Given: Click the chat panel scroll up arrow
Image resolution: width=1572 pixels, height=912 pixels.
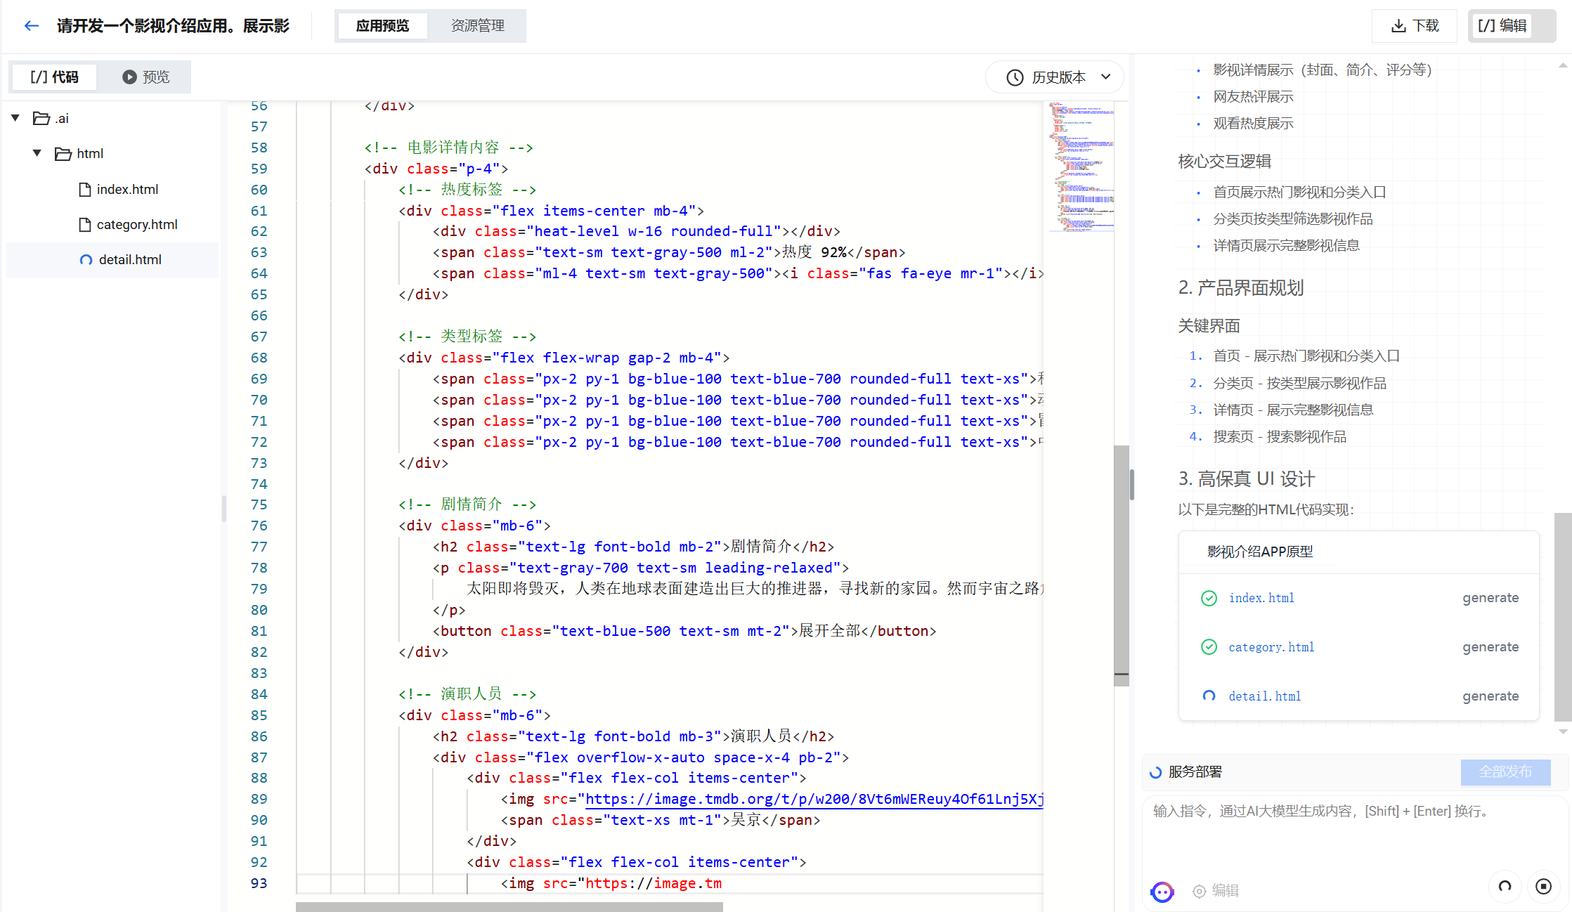Looking at the screenshot, I should pyautogui.click(x=1563, y=65).
